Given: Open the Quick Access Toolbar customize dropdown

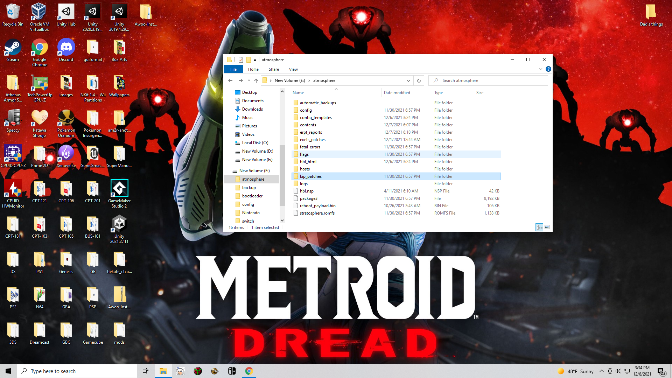Looking at the screenshot, I should coord(255,60).
